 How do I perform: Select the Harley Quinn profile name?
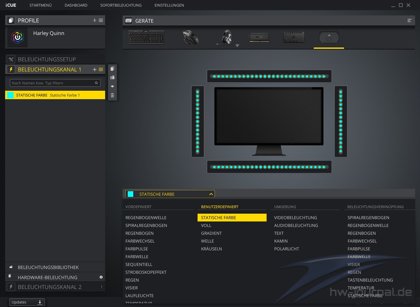(49, 33)
